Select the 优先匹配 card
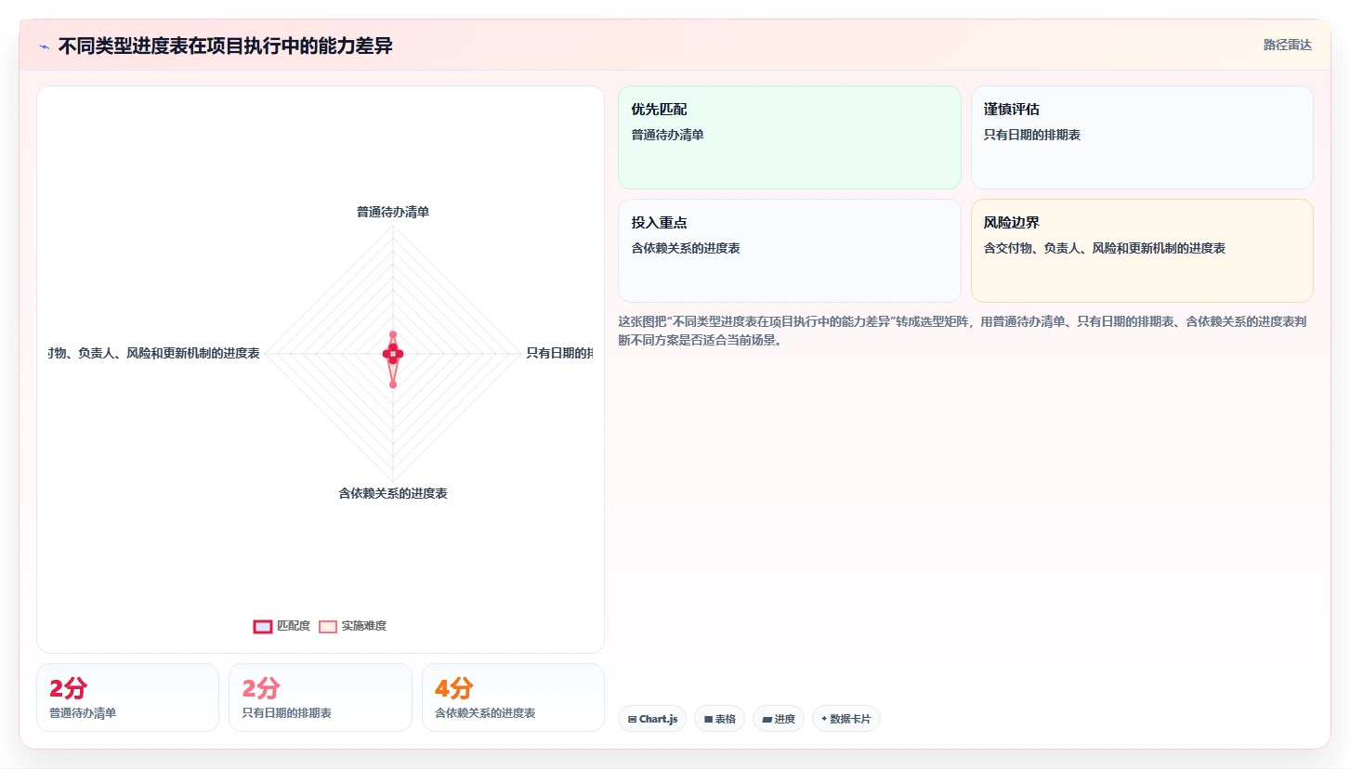1350x769 pixels. (x=789, y=137)
